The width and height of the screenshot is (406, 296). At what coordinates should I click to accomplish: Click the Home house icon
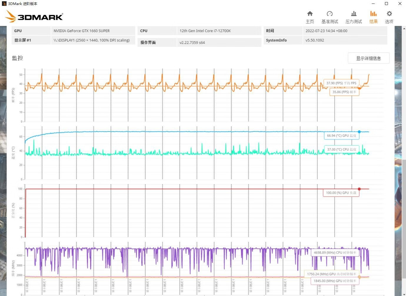tap(310, 14)
